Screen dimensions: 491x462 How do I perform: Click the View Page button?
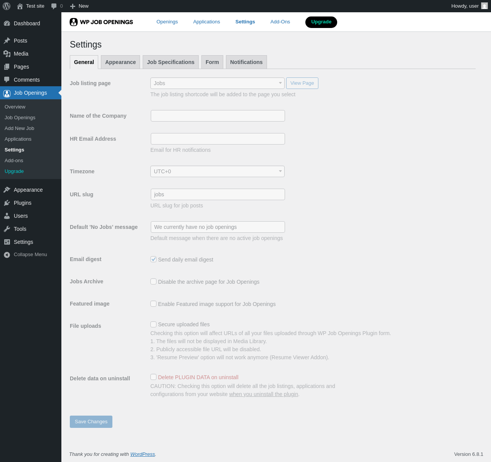click(302, 83)
